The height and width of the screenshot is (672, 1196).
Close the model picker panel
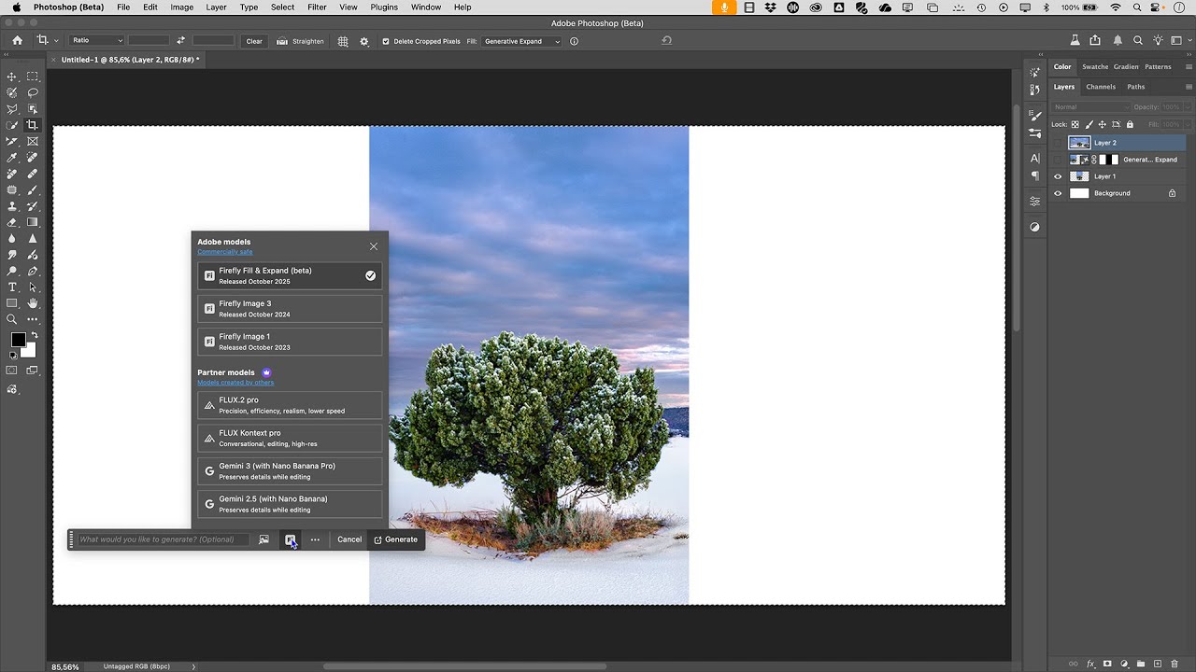pyautogui.click(x=374, y=246)
